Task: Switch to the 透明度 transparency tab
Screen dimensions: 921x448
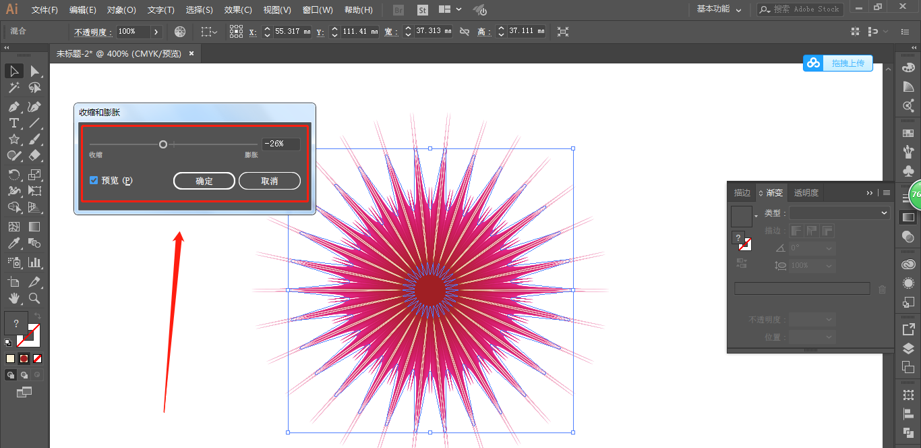Action: coord(806,193)
